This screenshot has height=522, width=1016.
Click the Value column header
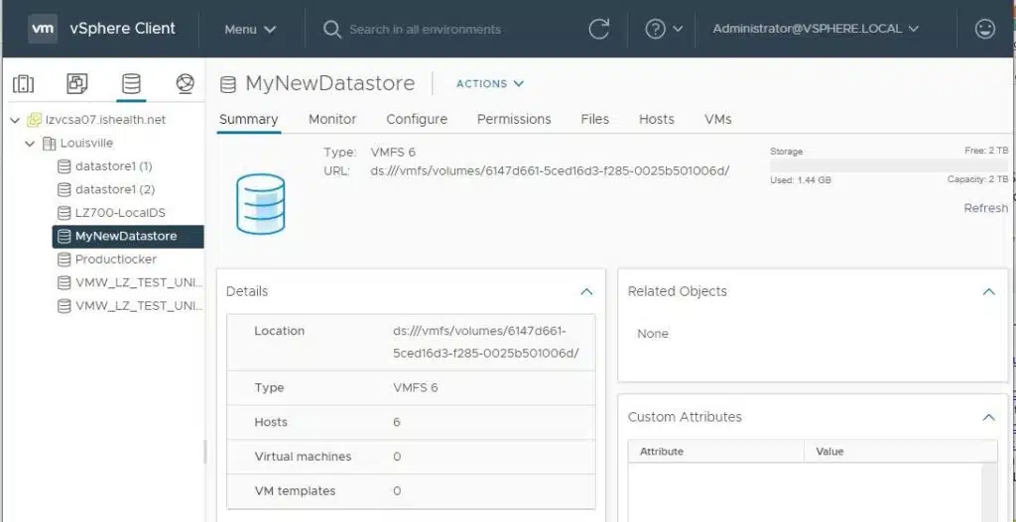(901, 452)
